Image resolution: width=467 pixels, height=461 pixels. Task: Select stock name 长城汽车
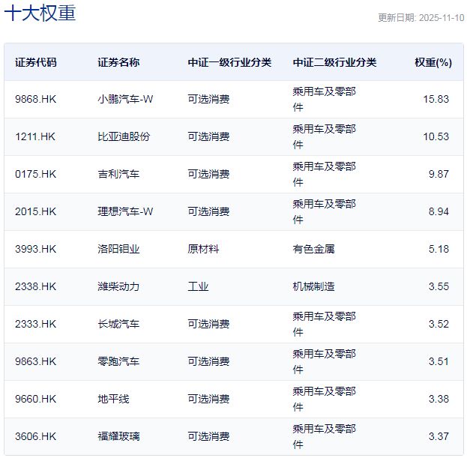tap(118, 325)
